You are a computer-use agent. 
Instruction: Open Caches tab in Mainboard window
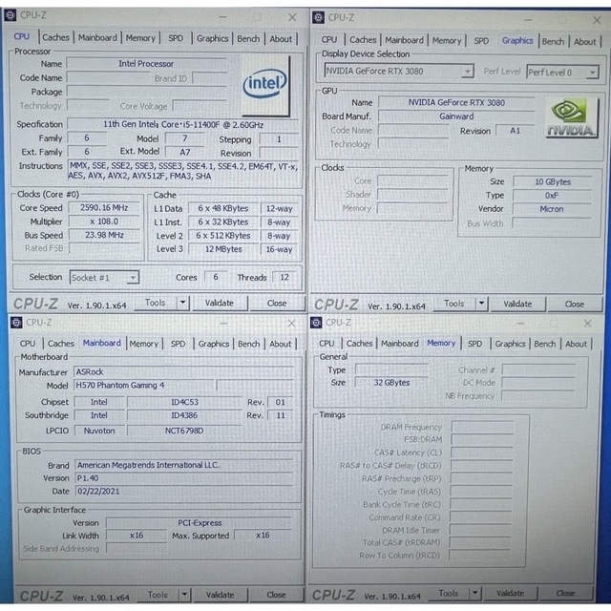pyautogui.click(x=61, y=344)
